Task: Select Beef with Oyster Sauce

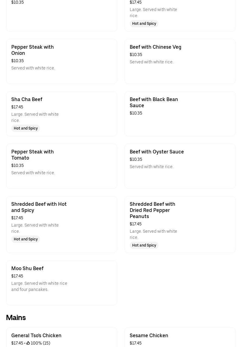Action: 157,152
